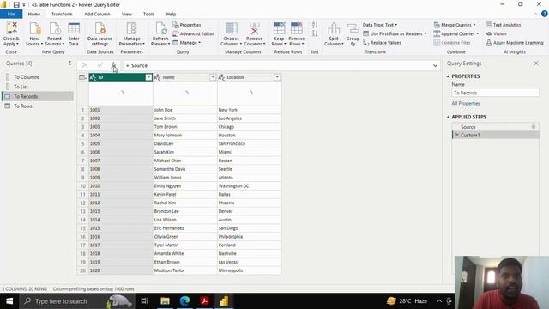This screenshot has width=549, height=309.
Task: Sort descending using the sort icon
Action: [315, 33]
